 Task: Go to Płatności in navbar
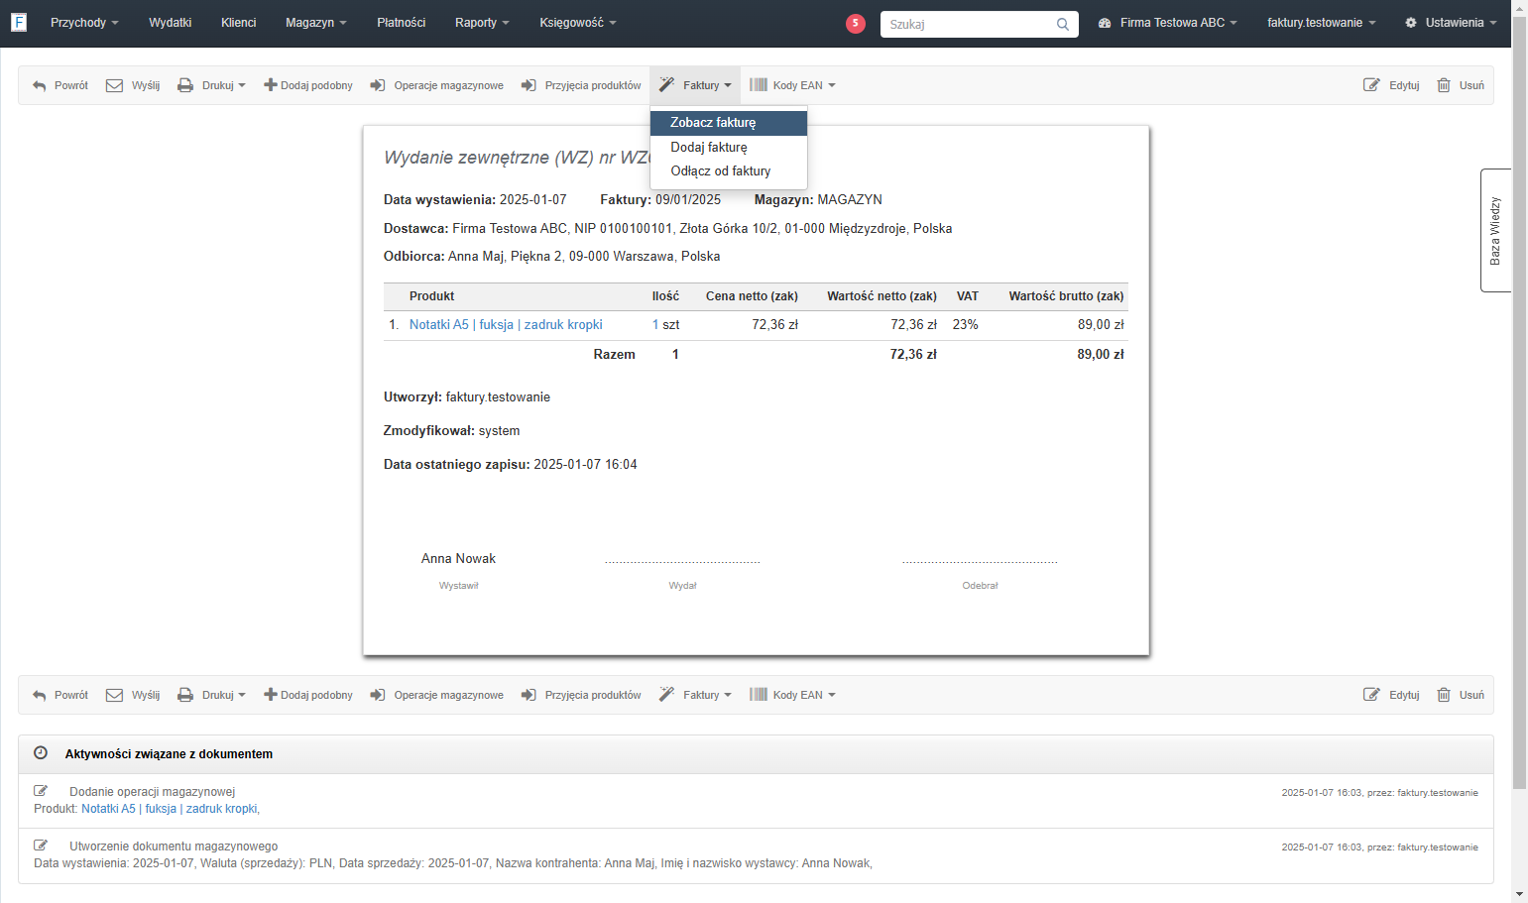pos(402,23)
